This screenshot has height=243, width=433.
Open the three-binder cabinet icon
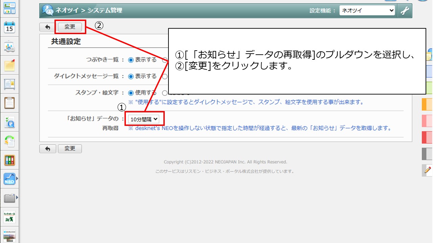(9, 160)
